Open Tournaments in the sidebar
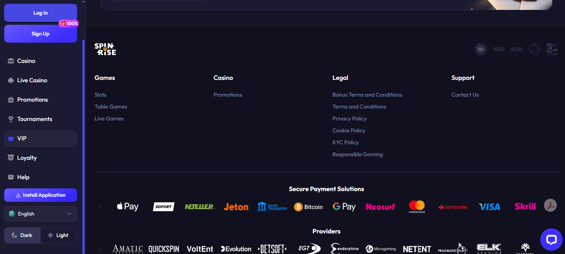Viewport: 565px width, 254px height. [x=41, y=119]
